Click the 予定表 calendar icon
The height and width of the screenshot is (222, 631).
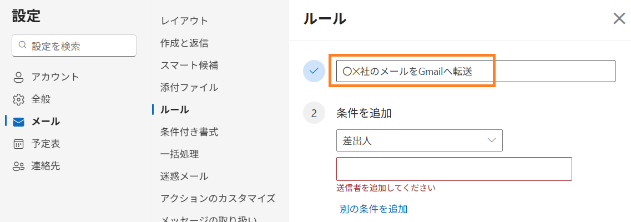pos(19,144)
